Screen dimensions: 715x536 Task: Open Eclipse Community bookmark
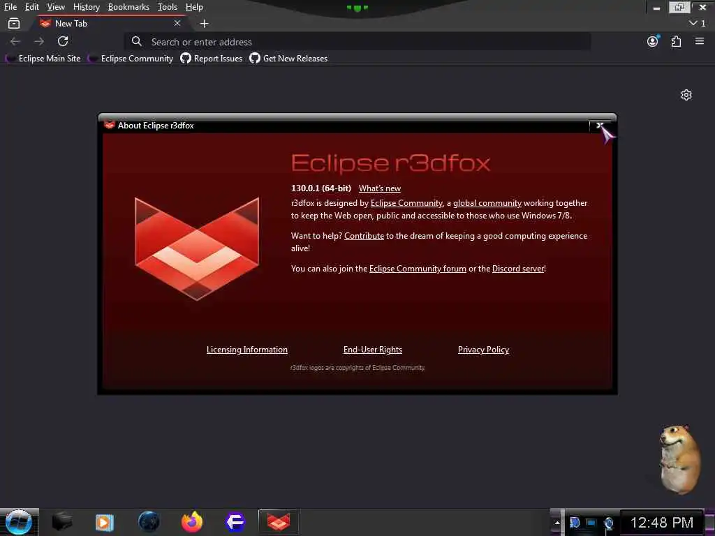coord(131,59)
